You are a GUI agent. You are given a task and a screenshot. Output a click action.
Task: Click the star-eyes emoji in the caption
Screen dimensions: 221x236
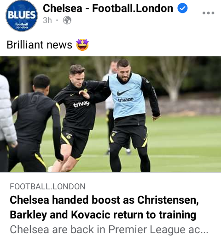pos(82,45)
